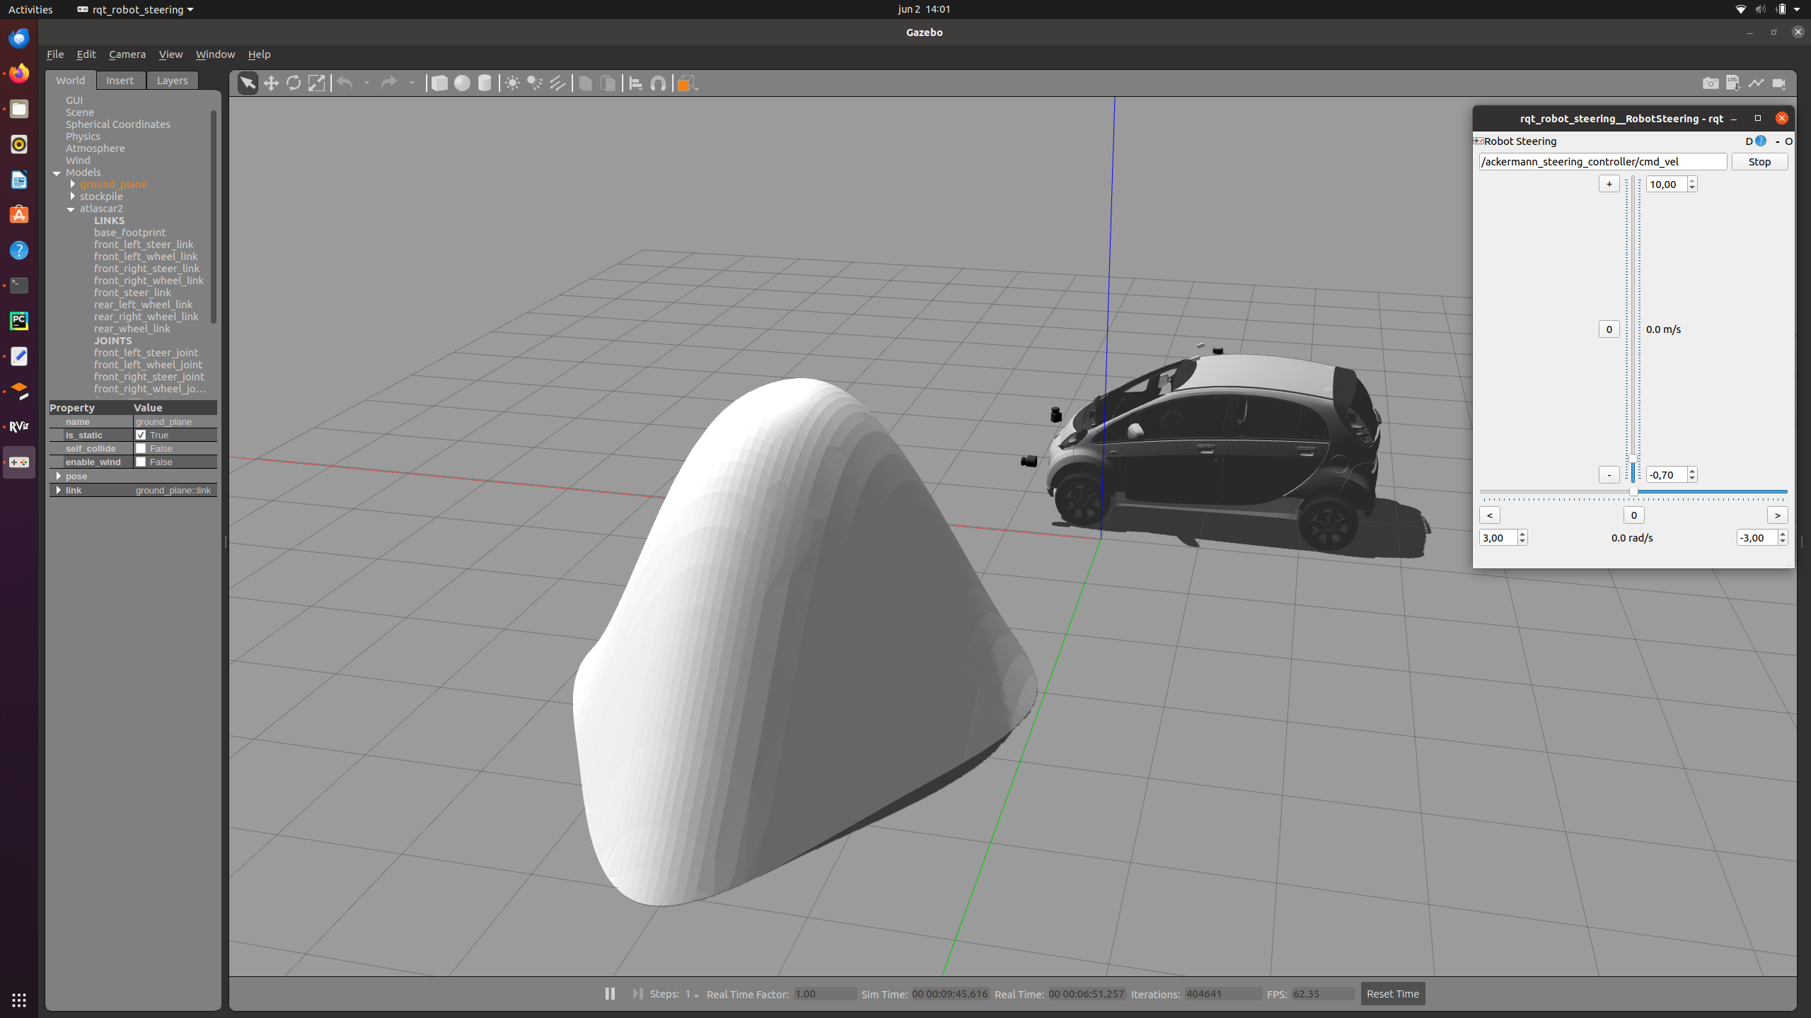Click the angular velocity horizontal slider
The image size is (1811, 1018).
[x=1633, y=491]
